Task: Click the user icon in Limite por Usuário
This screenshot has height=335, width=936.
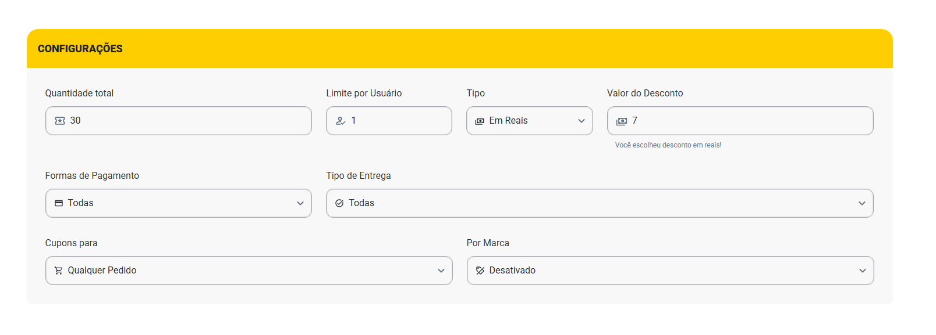Action: (341, 121)
